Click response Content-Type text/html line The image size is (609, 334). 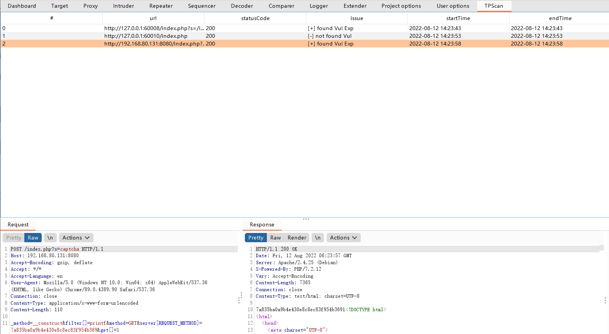click(307, 296)
